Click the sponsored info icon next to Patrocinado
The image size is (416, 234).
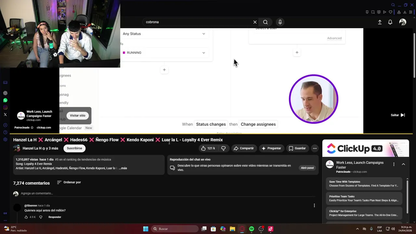32,128
